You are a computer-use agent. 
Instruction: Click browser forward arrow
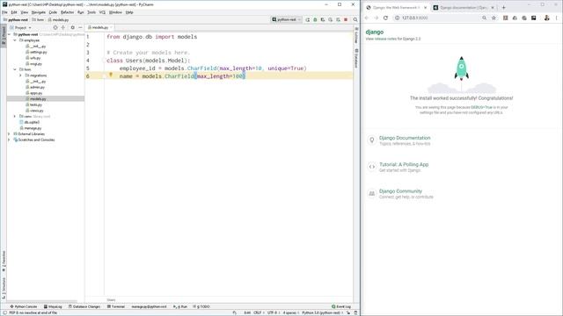(376, 18)
